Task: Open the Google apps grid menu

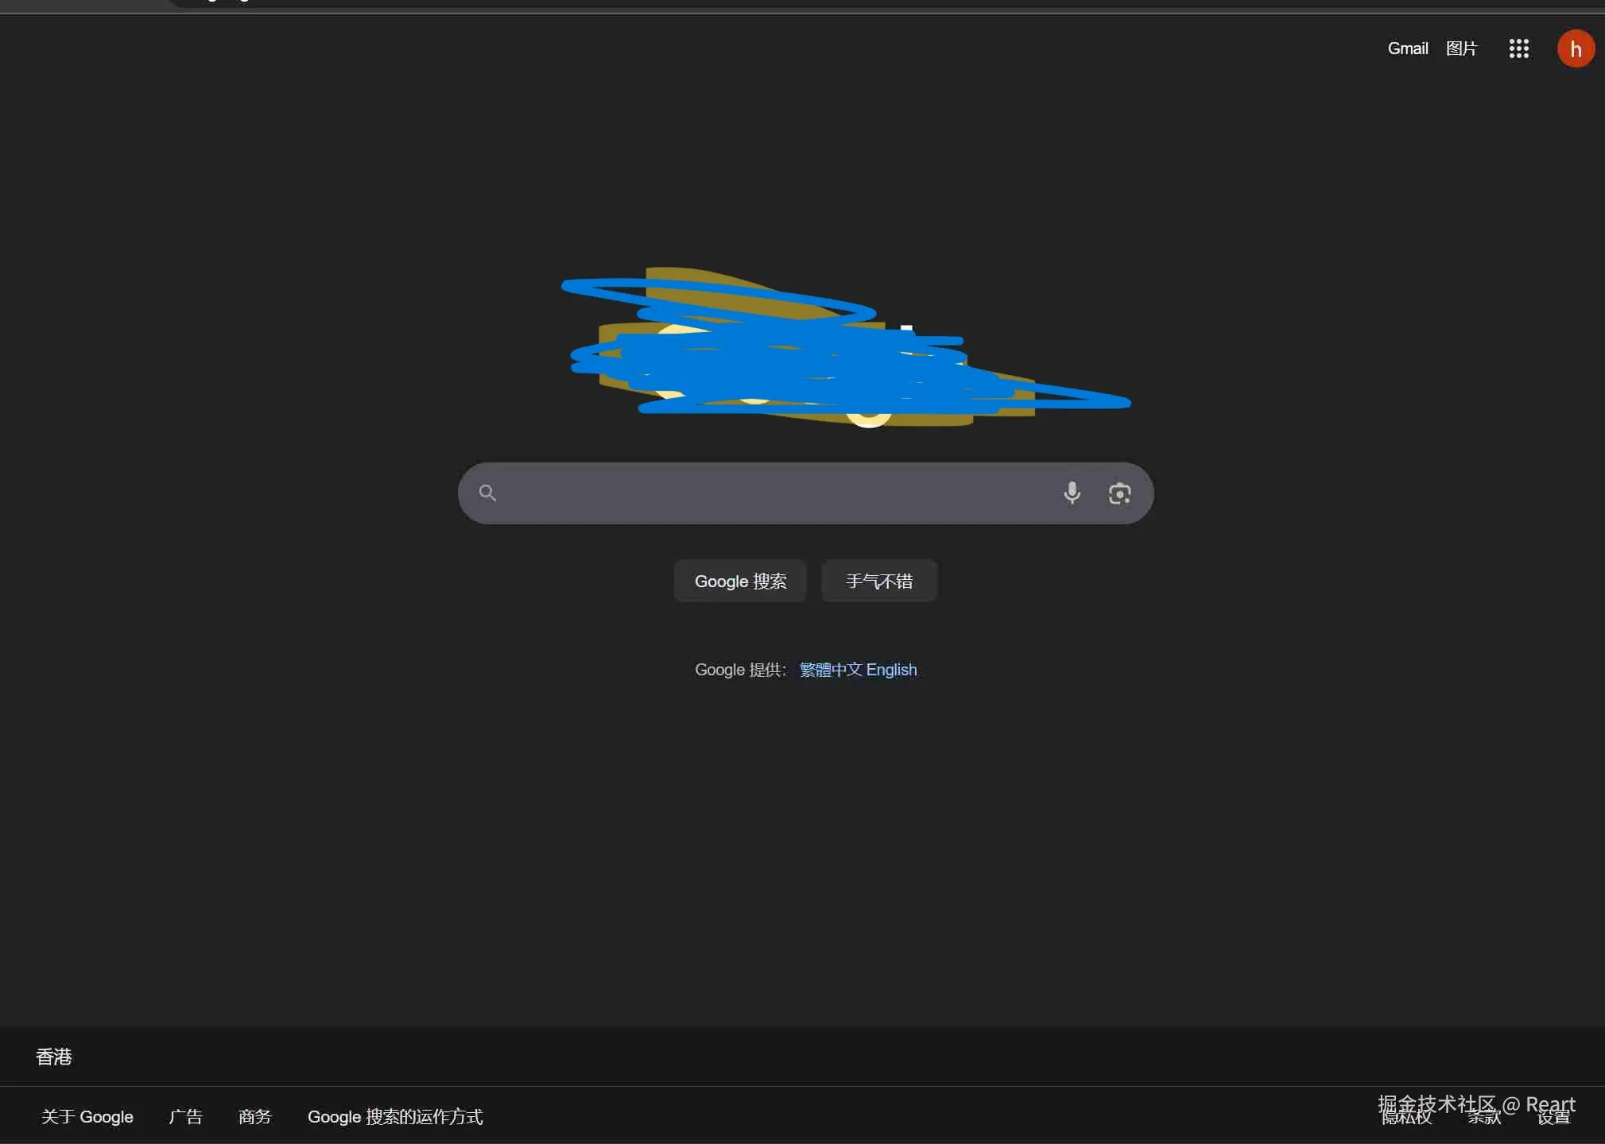Action: [x=1518, y=48]
